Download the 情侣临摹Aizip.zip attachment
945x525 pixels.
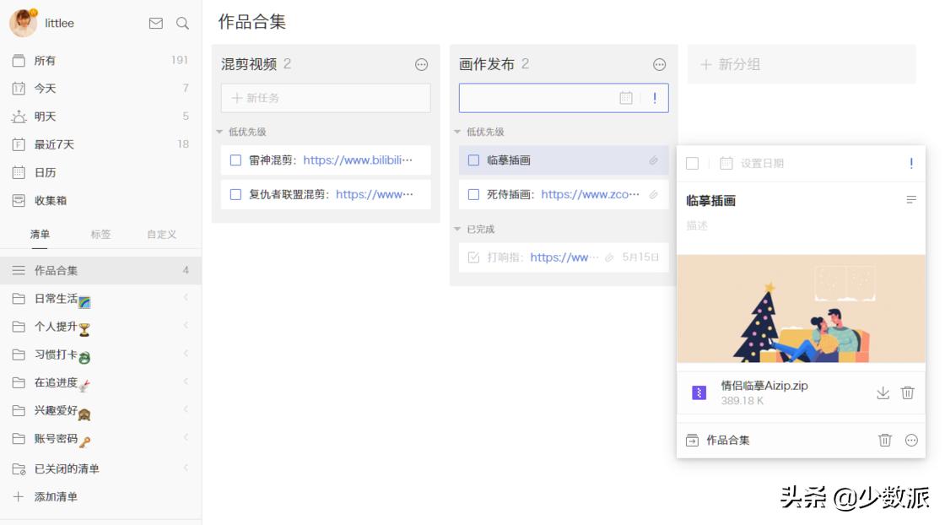883,392
